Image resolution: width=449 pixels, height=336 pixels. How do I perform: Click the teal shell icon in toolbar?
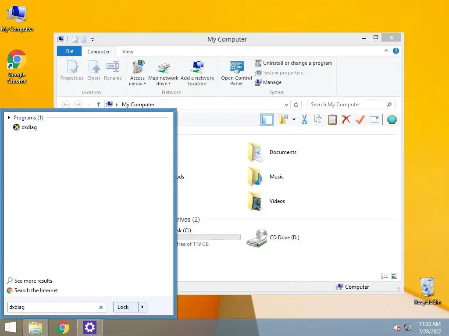coord(392,119)
